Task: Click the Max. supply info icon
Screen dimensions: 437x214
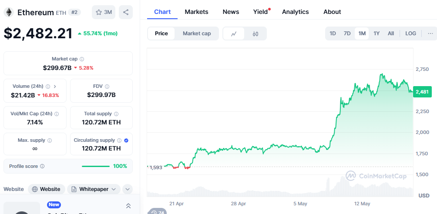Action: pyautogui.click(x=50, y=140)
